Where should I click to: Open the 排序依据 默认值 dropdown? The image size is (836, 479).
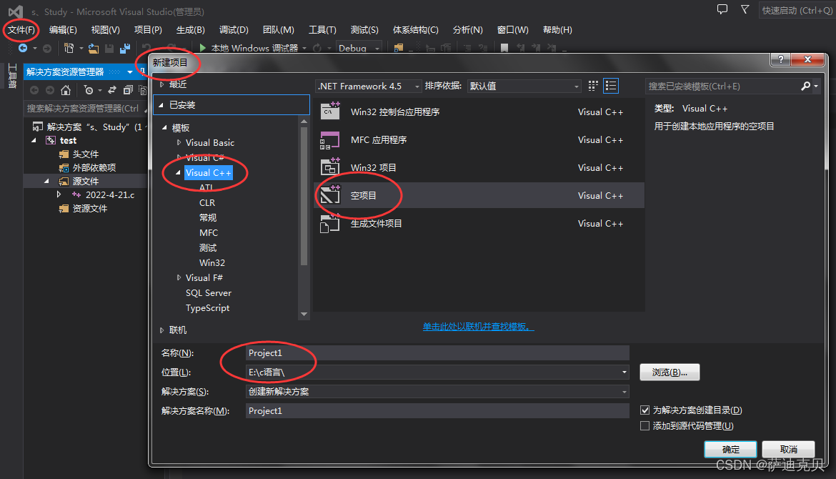click(x=524, y=86)
